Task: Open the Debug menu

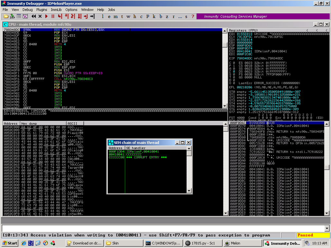Action: coord(27,10)
